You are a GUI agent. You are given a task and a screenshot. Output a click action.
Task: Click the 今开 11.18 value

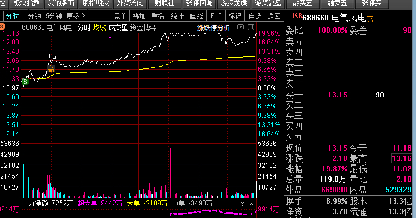402,148
